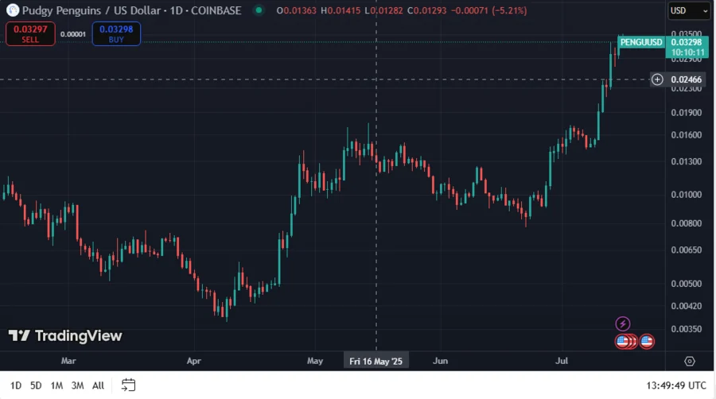Viewport: 716px width, 399px height.
Task: Click the 0.00001 spread value
Action: coord(73,34)
